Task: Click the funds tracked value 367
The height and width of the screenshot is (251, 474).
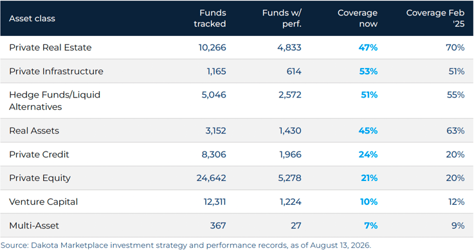Action: coord(218,226)
